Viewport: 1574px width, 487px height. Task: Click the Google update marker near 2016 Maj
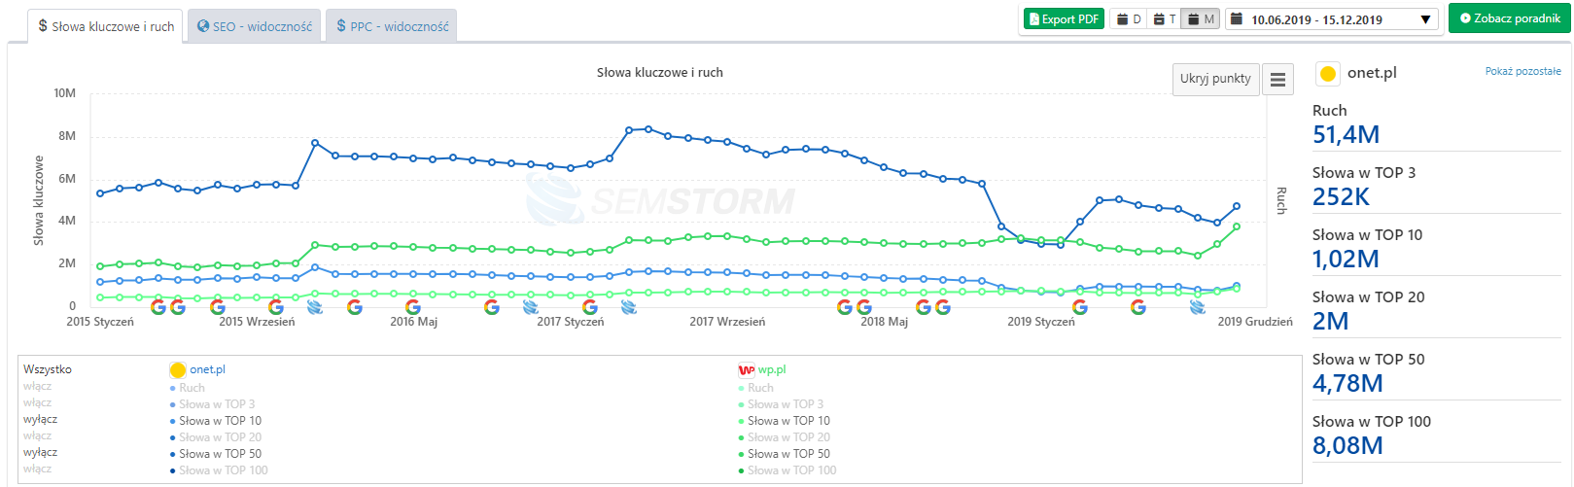[413, 307]
